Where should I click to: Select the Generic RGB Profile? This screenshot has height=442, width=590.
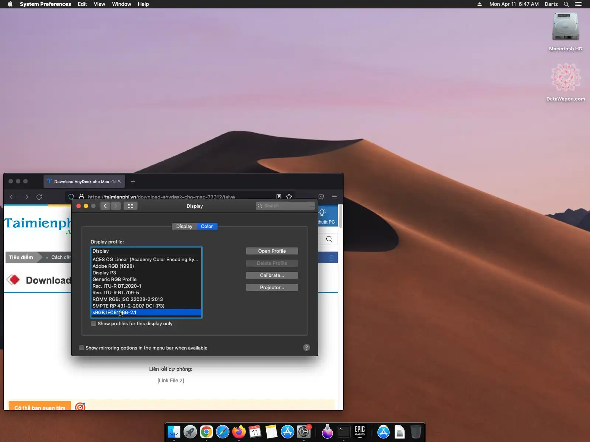point(146,279)
